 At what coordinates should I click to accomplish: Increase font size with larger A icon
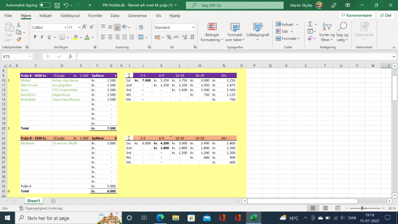(85, 27)
